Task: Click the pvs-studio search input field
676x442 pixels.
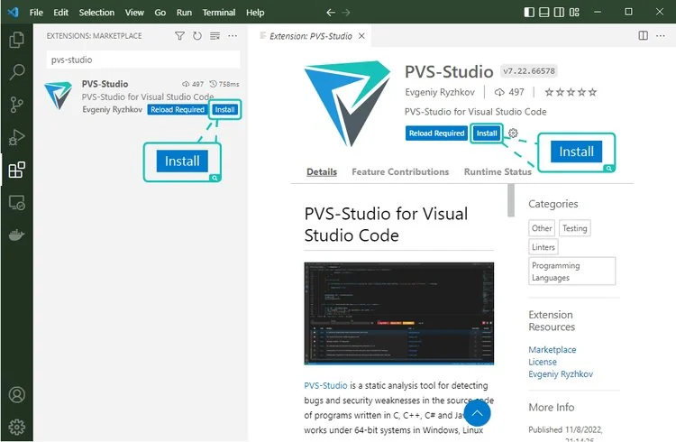Action: pyautogui.click(x=143, y=60)
